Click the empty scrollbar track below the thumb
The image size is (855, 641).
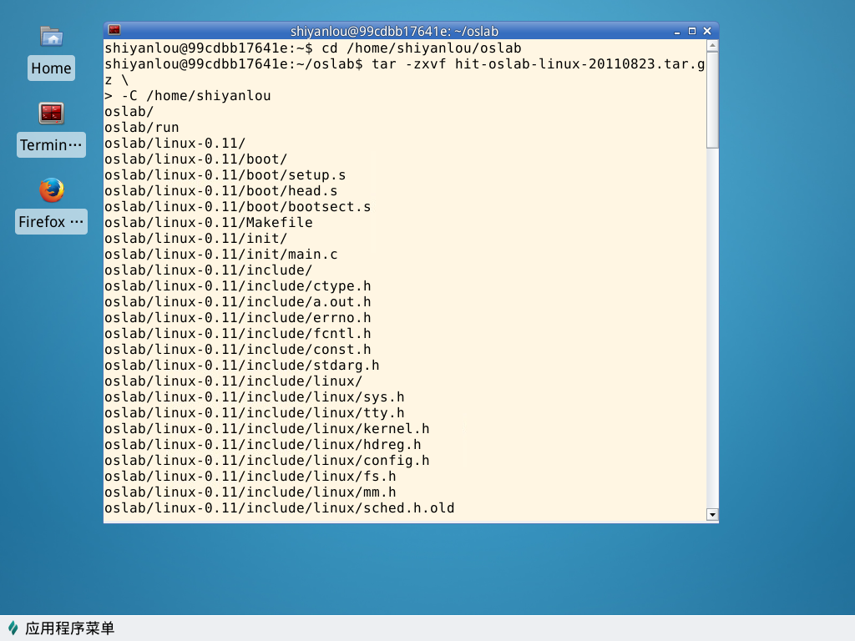click(x=712, y=334)
